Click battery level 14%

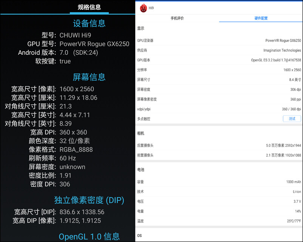[298, 211]
